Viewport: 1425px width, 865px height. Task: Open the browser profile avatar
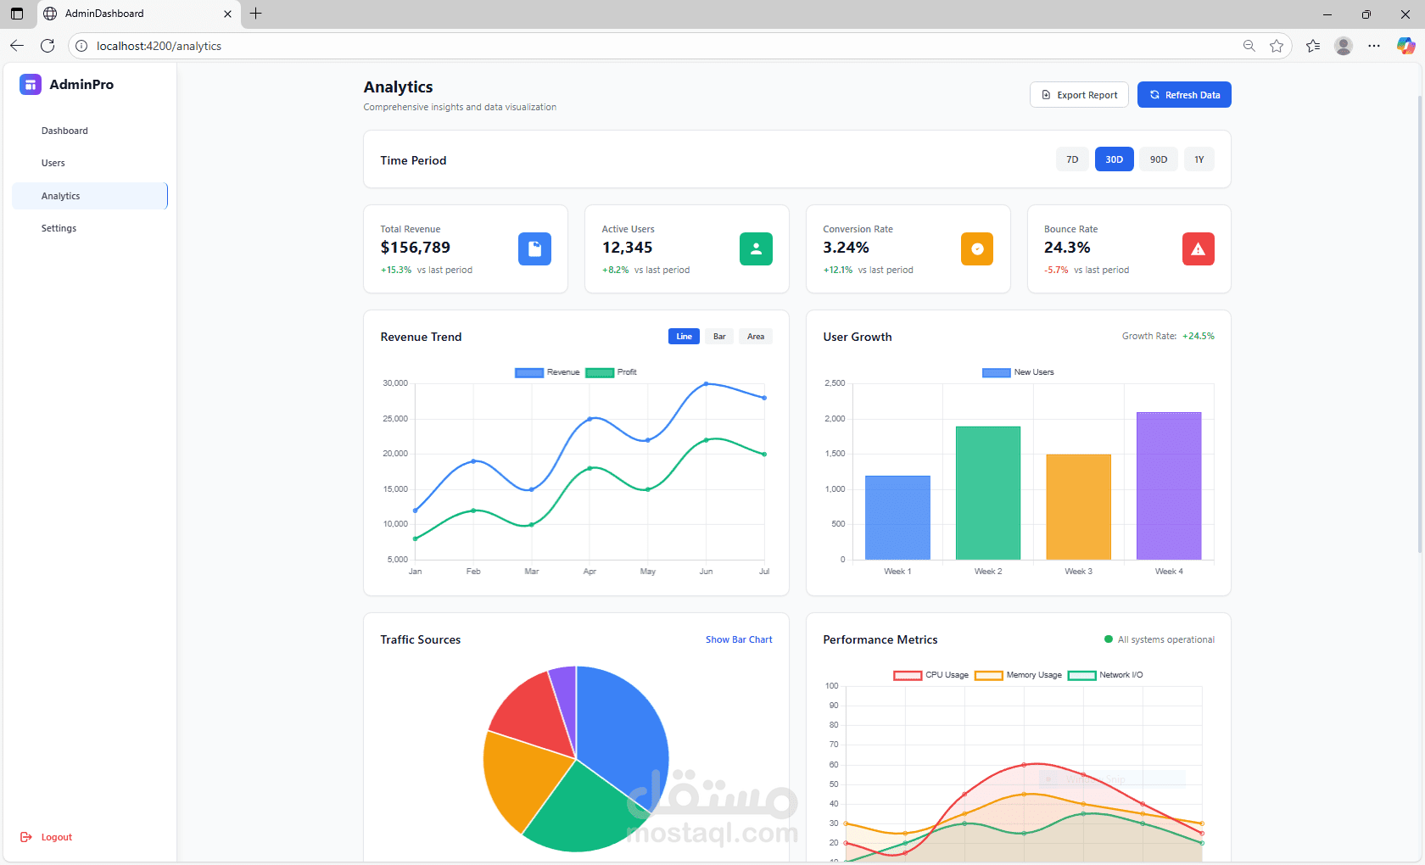pos(1344,46)
